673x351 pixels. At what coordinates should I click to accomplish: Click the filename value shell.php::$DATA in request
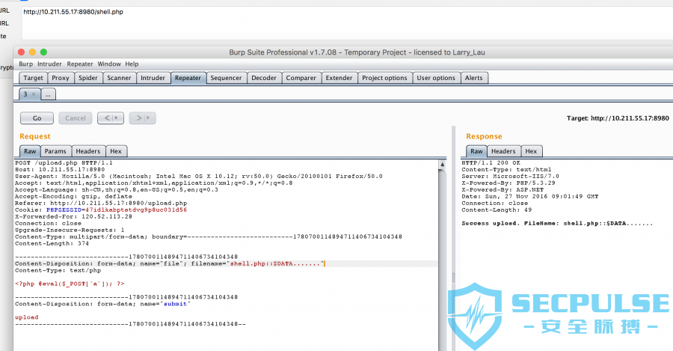tap(275, 263)
